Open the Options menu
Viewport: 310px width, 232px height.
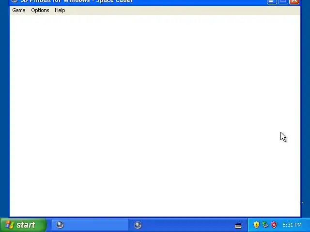pos(40,10)
